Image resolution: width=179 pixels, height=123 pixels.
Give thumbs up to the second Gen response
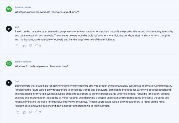click(x=24, y=112)
